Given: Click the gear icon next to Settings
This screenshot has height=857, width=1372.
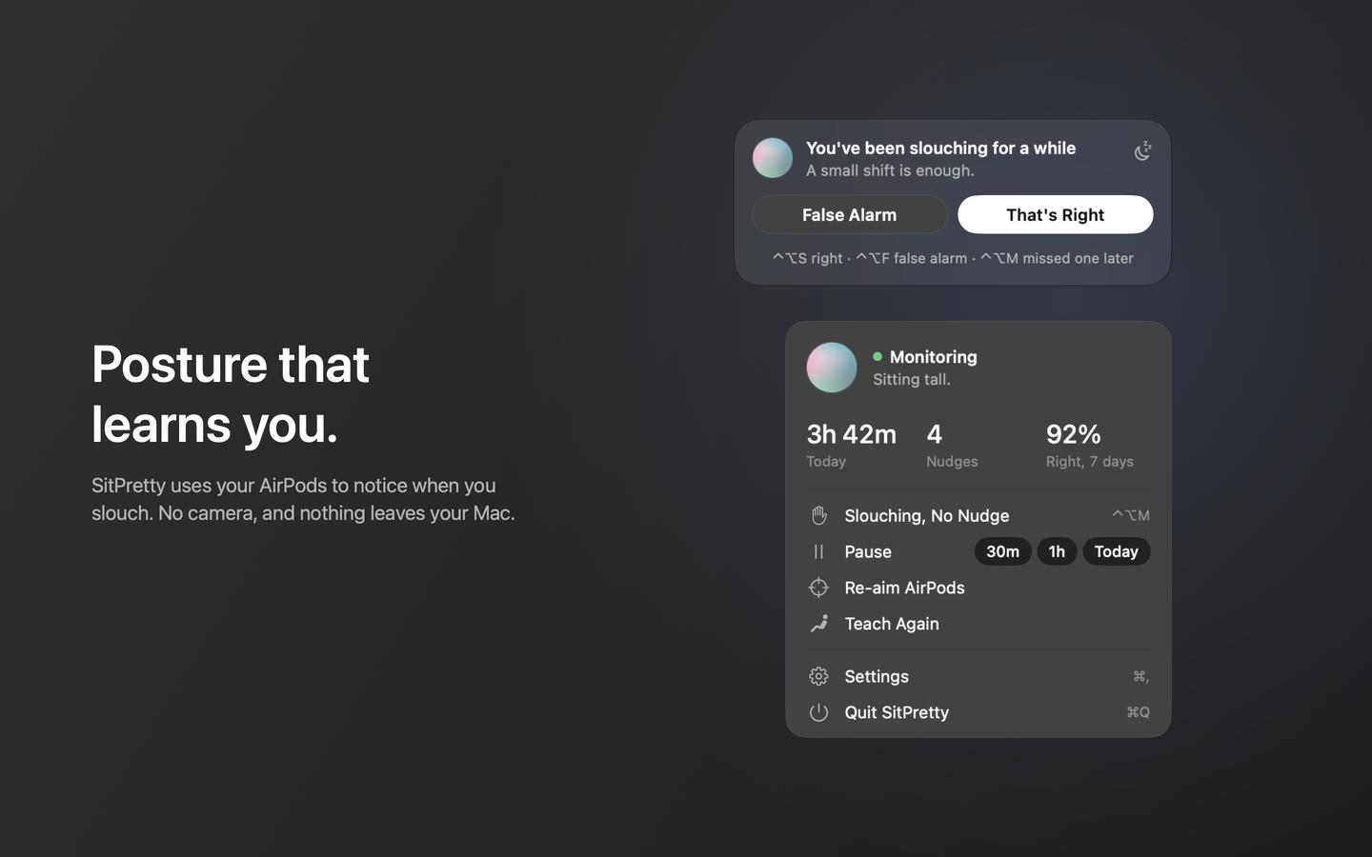Looking at the screenshot, I should 818,676.
